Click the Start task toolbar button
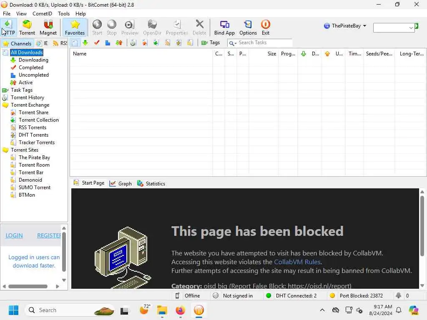This screenshot has width=427, height=320. click(x=97, y=27)
